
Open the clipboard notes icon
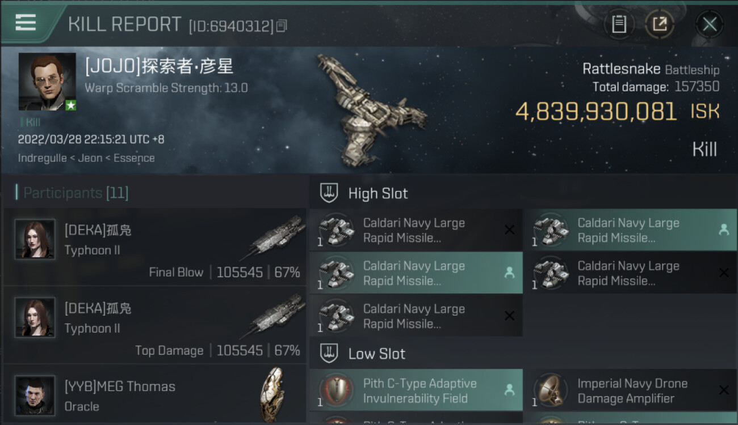[x=619, y=24]
